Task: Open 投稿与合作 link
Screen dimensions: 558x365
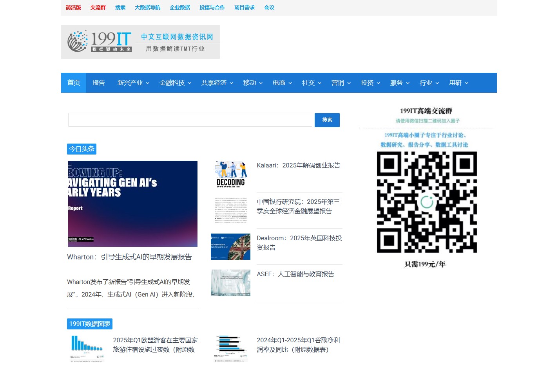Action: tap(212, 7)
